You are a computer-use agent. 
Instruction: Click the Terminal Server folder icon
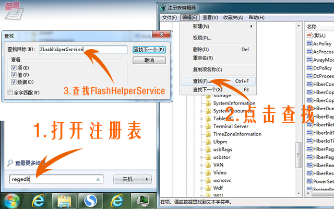[x=208, y=126]
